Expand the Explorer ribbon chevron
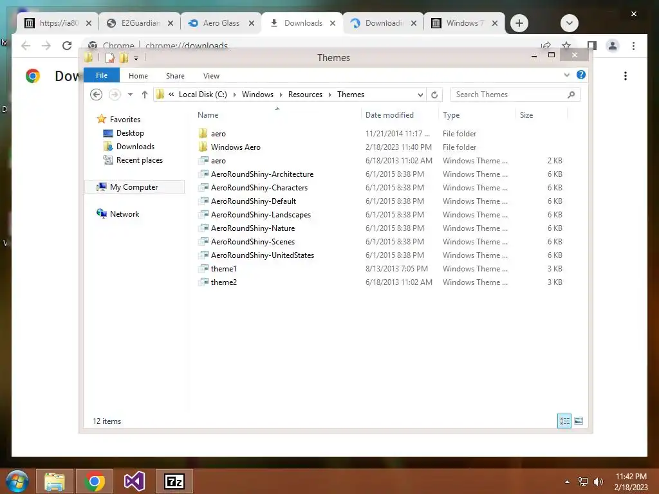 point(566,75)
